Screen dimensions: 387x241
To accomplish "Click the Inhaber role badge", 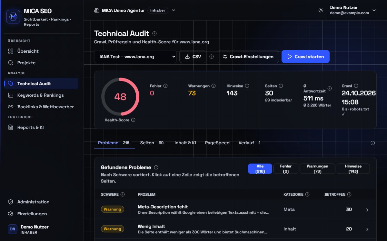I will pos(158,10).
